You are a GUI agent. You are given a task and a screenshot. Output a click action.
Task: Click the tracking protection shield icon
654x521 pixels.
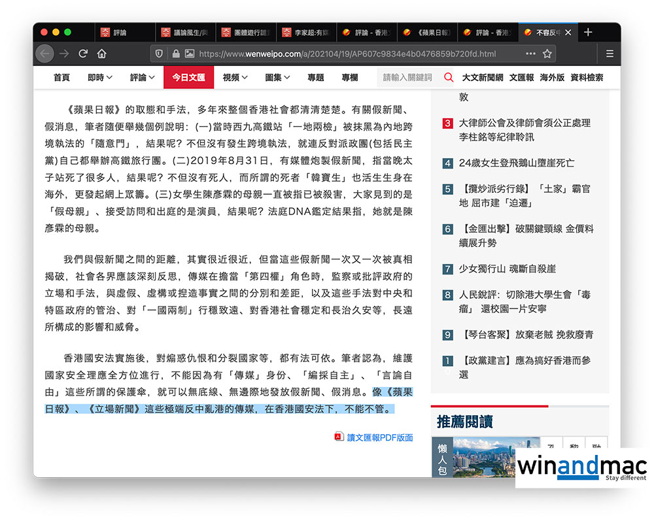point(159,54)
